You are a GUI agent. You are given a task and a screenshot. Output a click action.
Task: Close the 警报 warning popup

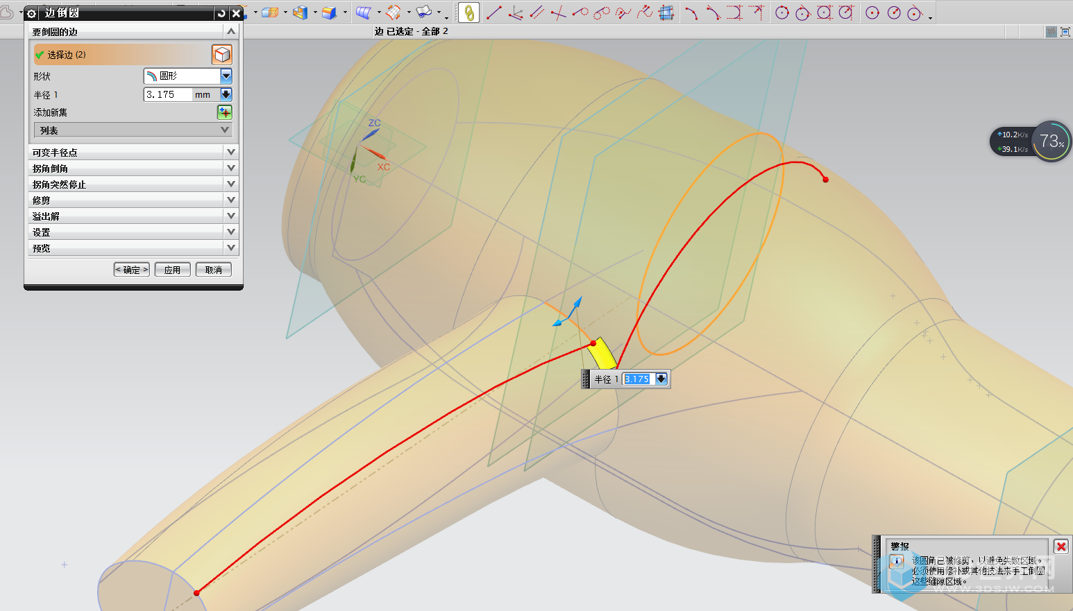coord(1061,547)
